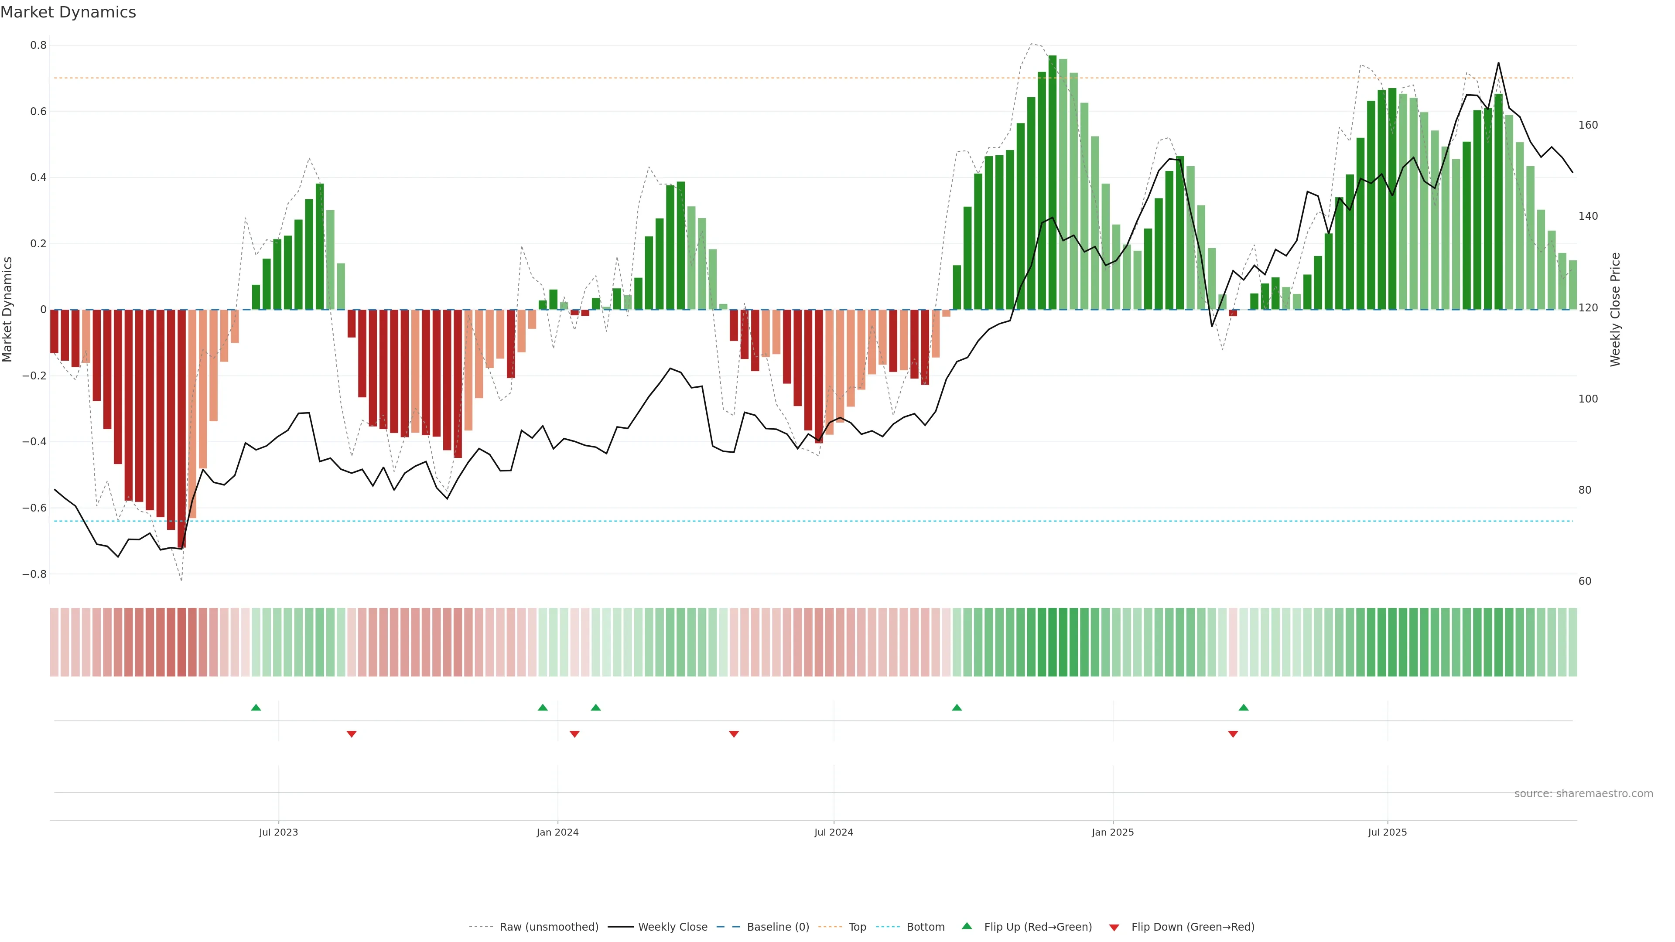Screen dimensions: 1675x942
Task: Toggle the Top threshold legend entry
Action: (857, 927)
